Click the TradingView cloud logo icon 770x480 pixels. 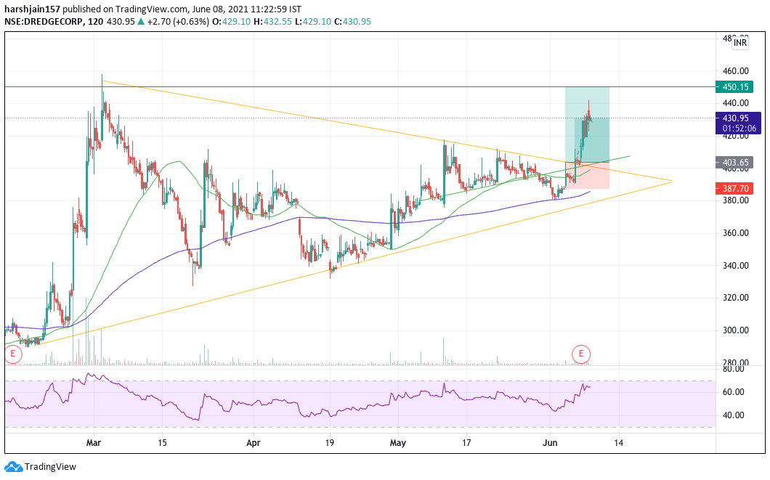[x=13, y=467]
